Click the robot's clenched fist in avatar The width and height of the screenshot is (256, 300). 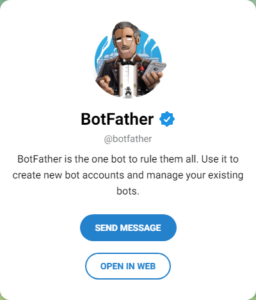105,84
